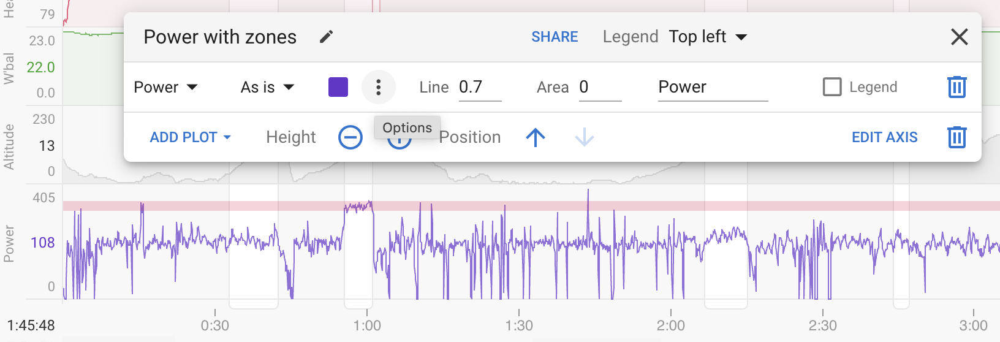Screen dimensions: 1000x342
Task: Open the Power data series dropdown
Action: pyautogui.click(x=165, y=87)
